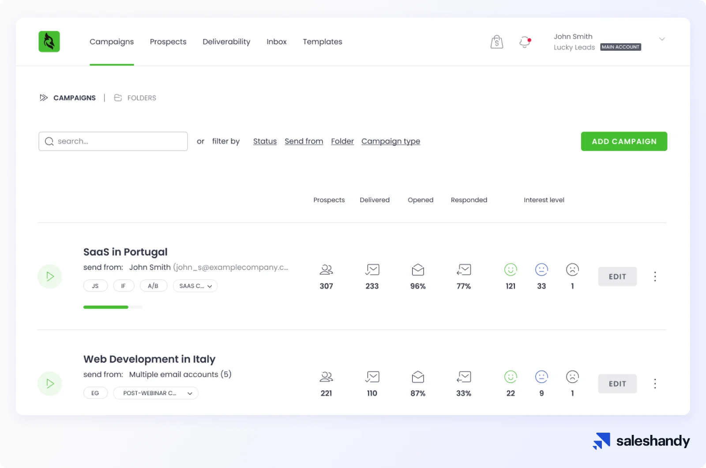Switch to the Templates tab
This screenshot has width=706, height=468.
click(x=322, y=42)
